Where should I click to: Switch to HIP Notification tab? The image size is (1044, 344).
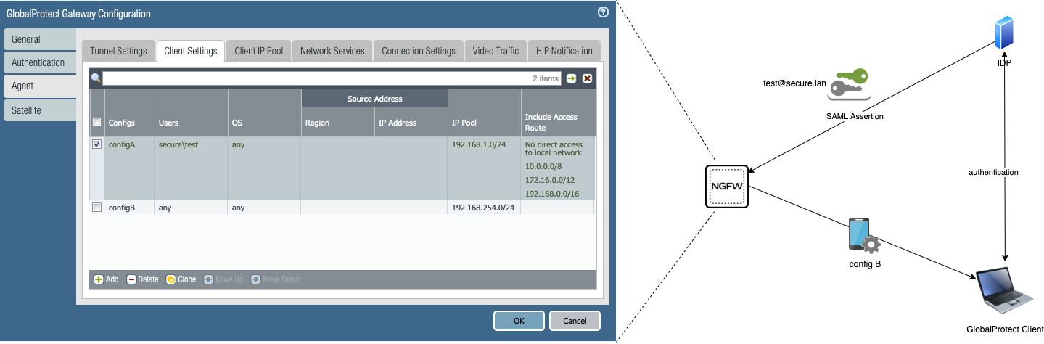click(x=564, y=51)
